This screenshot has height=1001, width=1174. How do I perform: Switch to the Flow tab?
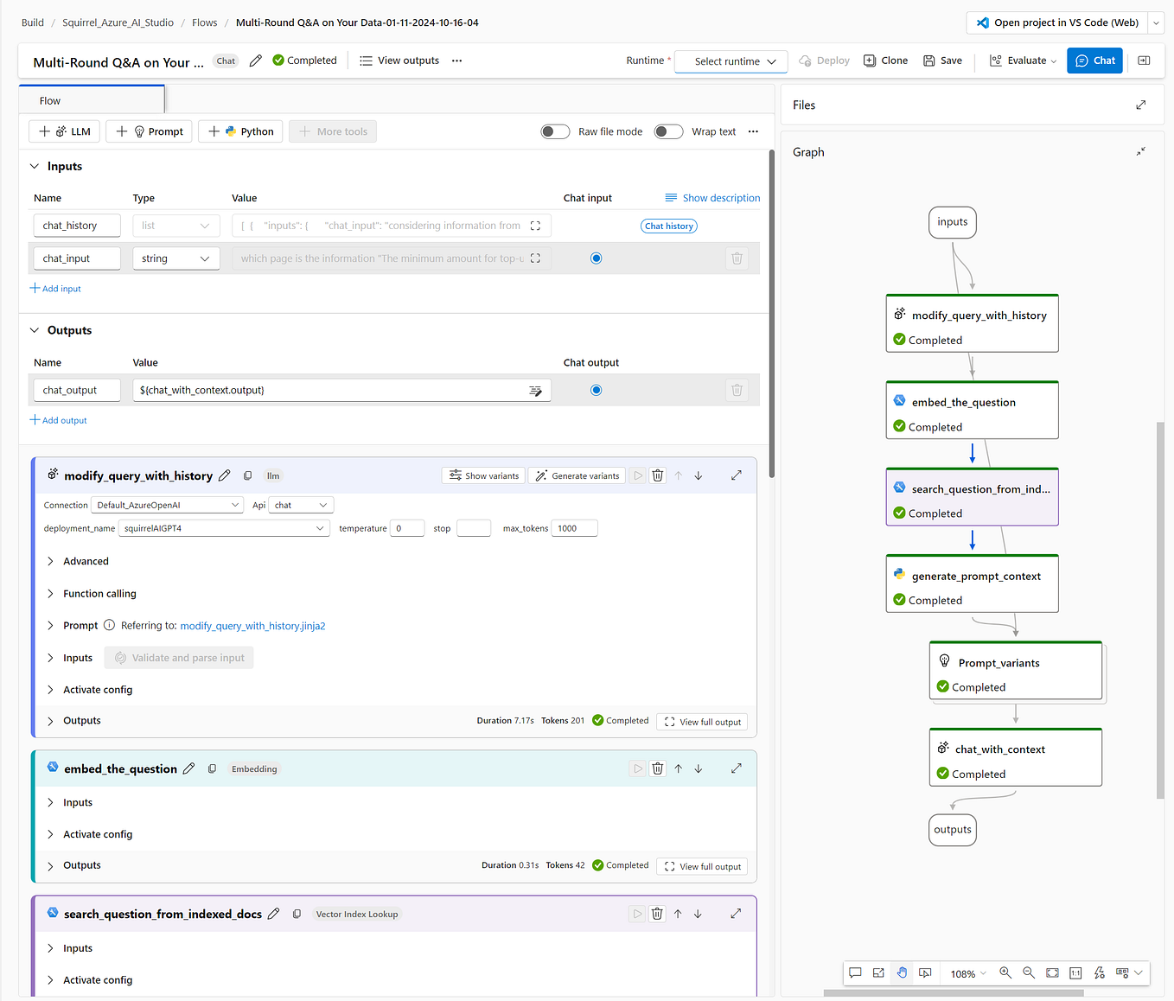click(49, 100)
